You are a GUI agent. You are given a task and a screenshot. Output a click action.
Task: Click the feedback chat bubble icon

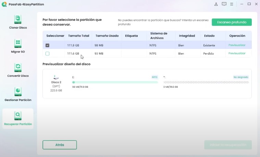pyautogui.click(x=224, y=4)
